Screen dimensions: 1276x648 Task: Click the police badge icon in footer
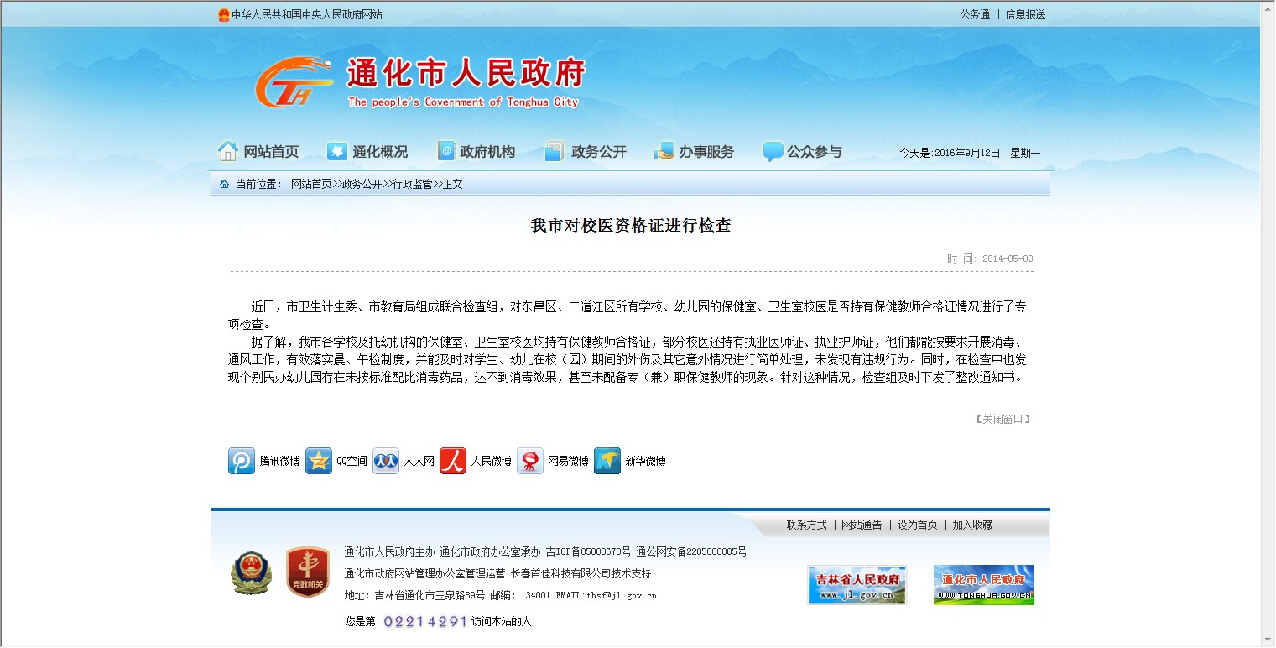(251, 573)
